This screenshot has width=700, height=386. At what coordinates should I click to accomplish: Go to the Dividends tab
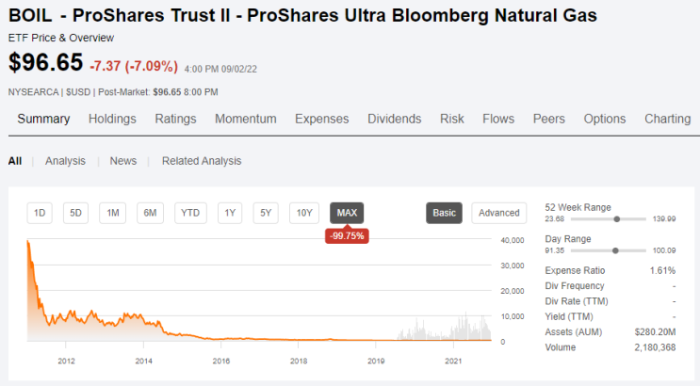tap(394, 119)
